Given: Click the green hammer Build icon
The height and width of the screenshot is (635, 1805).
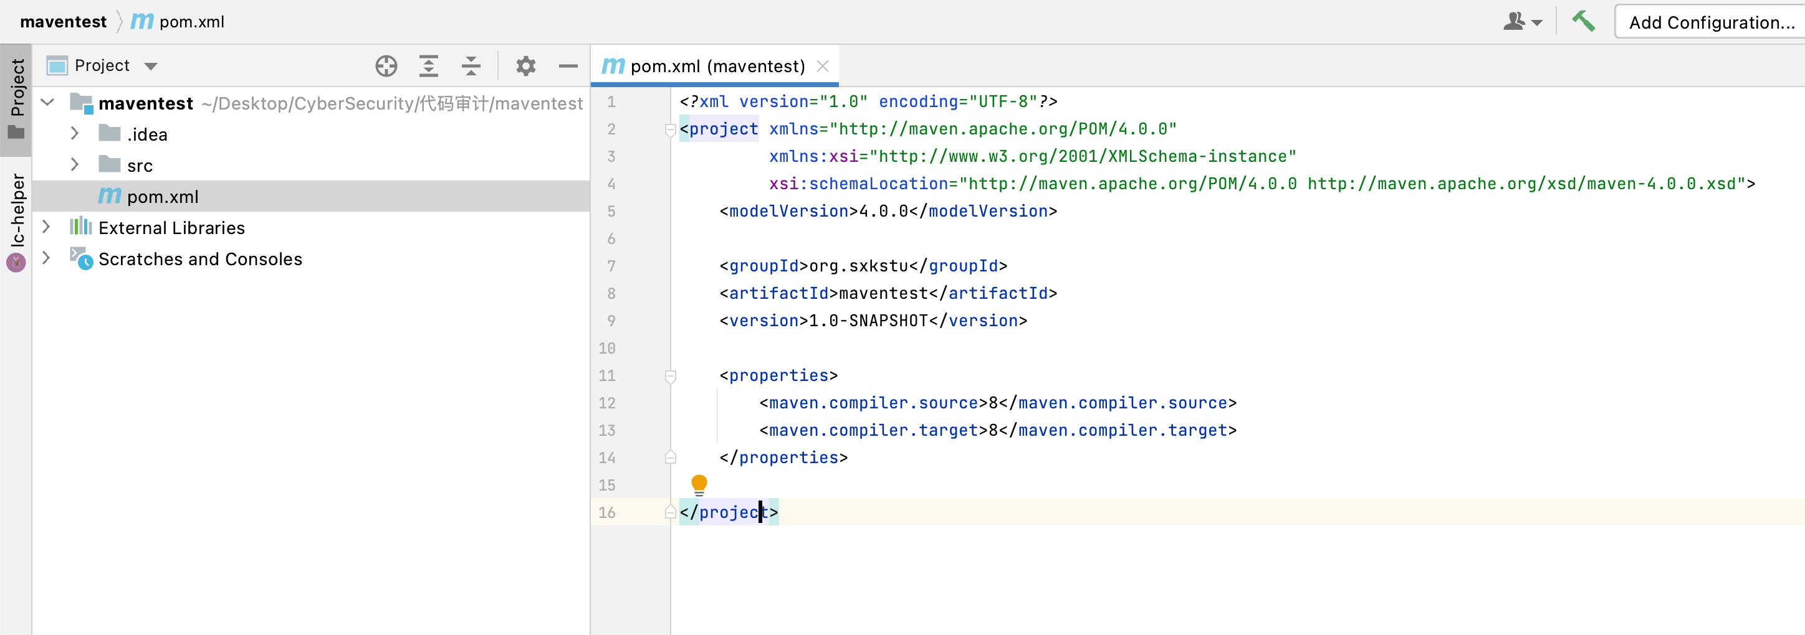Looking at the screenshot, I should pos(1583,22).
